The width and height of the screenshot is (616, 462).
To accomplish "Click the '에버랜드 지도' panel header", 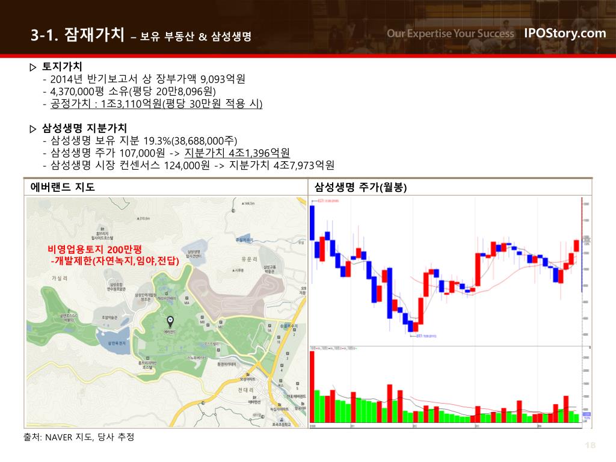I will (63, 187).
